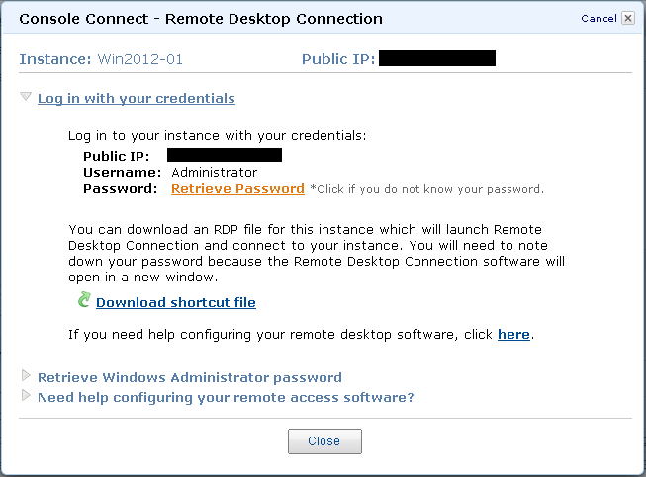This screenshot has height=477, width=646.
Task: Expand Retrieve Windows Administrator password triangle
Action: click(26, 377)
